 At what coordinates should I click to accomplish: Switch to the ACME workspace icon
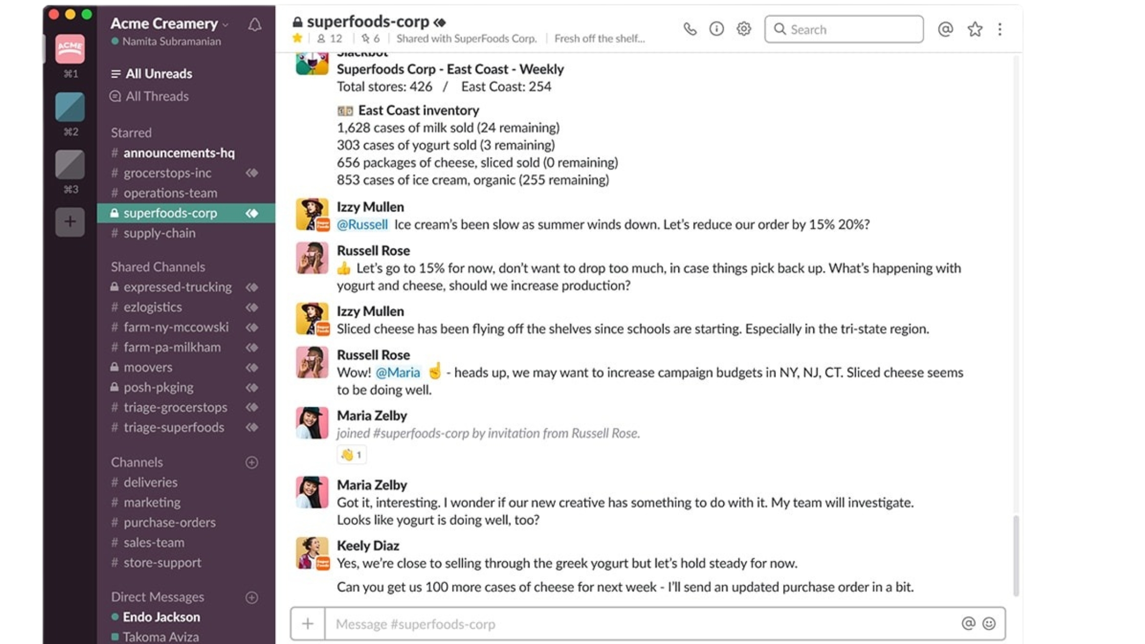point(70,49)
